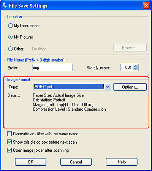Open the image Type dropdown arrow
The width and height of the screenshot is (152, 171).
108,87
